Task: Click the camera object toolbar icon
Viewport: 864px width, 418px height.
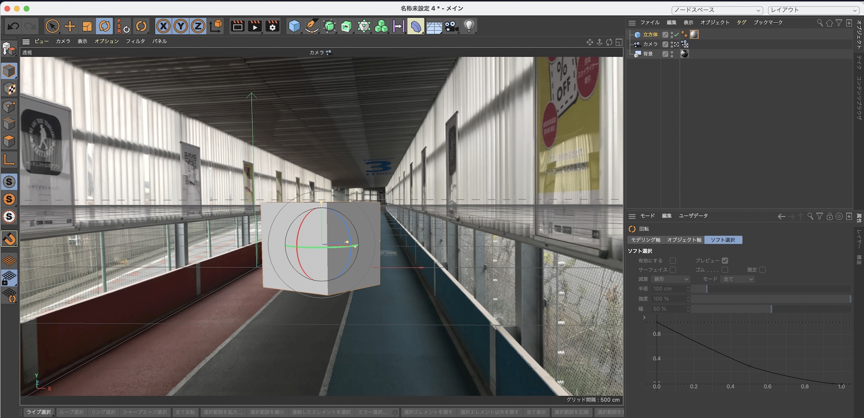Action: (x=451, y=26)
